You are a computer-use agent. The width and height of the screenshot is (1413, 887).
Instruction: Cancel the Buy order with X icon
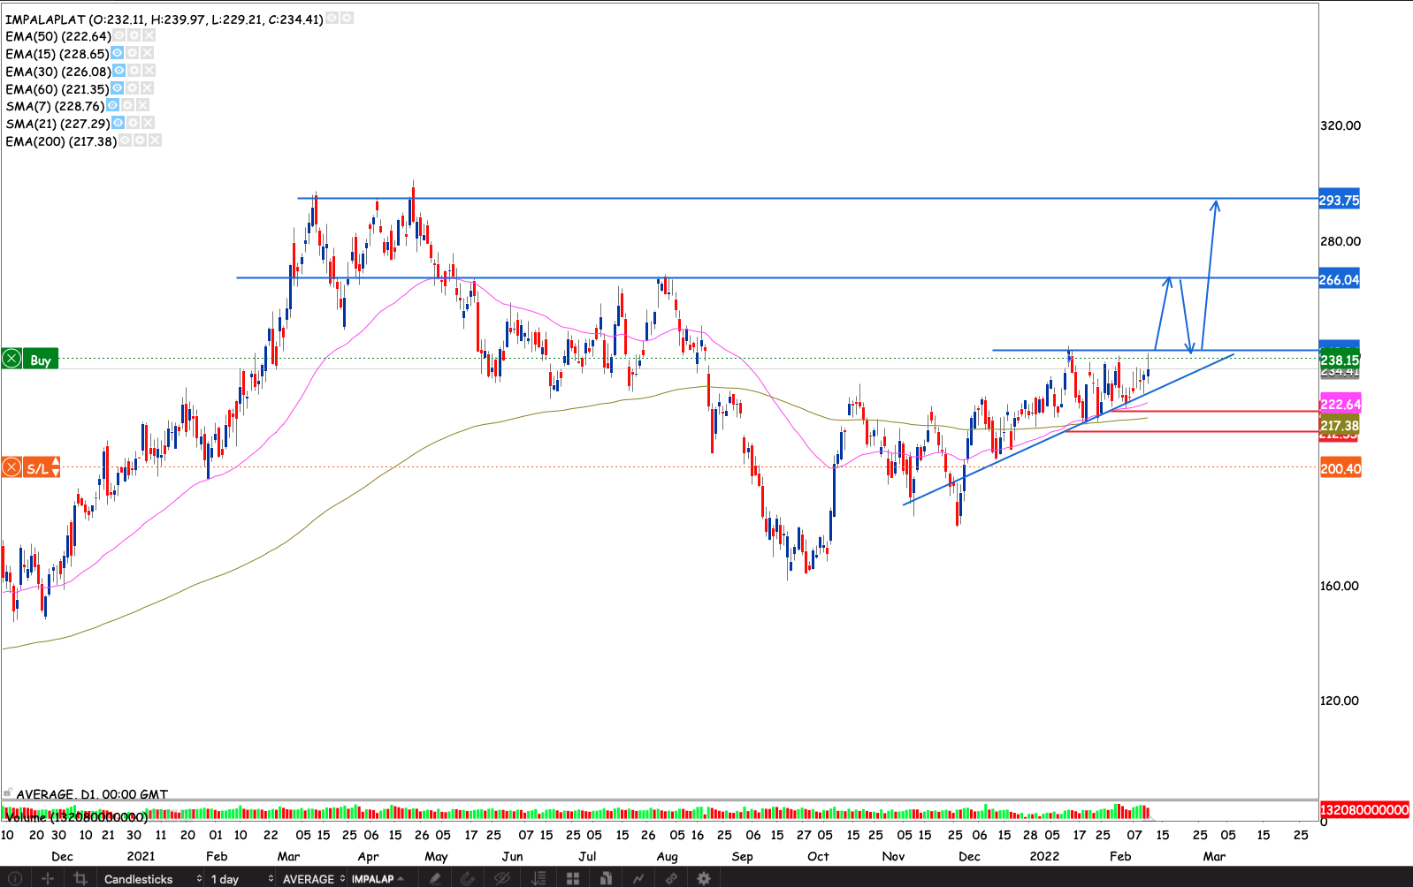point(11,359)
